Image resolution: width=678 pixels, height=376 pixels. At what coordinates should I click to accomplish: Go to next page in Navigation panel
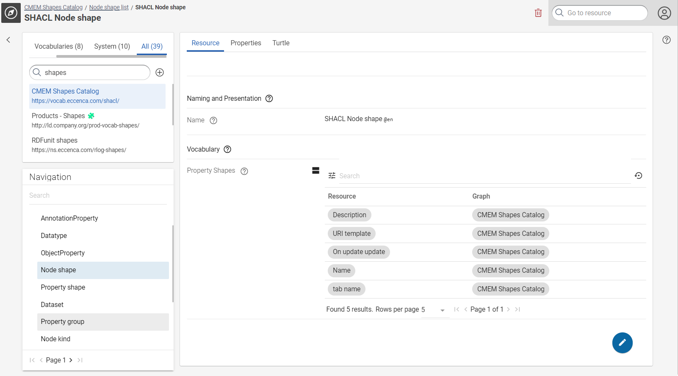tap(71, 360)
